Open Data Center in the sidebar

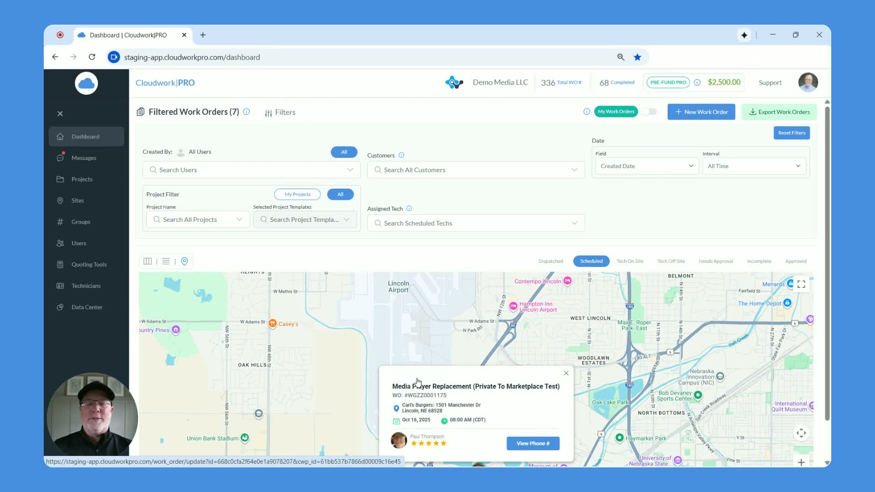tap(86, 307)
